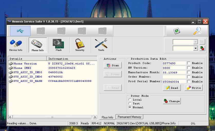Expand the upper top-right dropdown

195,42
